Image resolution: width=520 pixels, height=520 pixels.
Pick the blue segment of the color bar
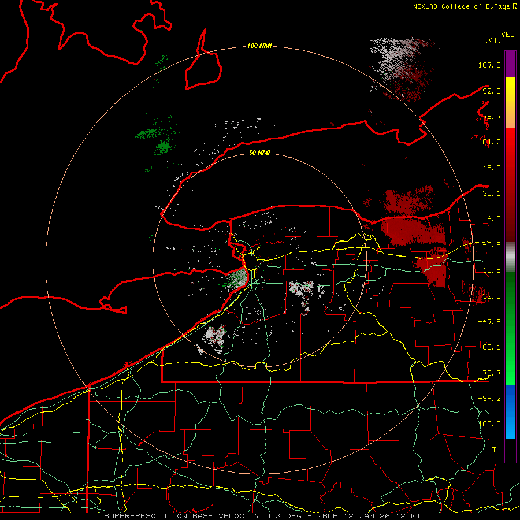coord(510,412)
